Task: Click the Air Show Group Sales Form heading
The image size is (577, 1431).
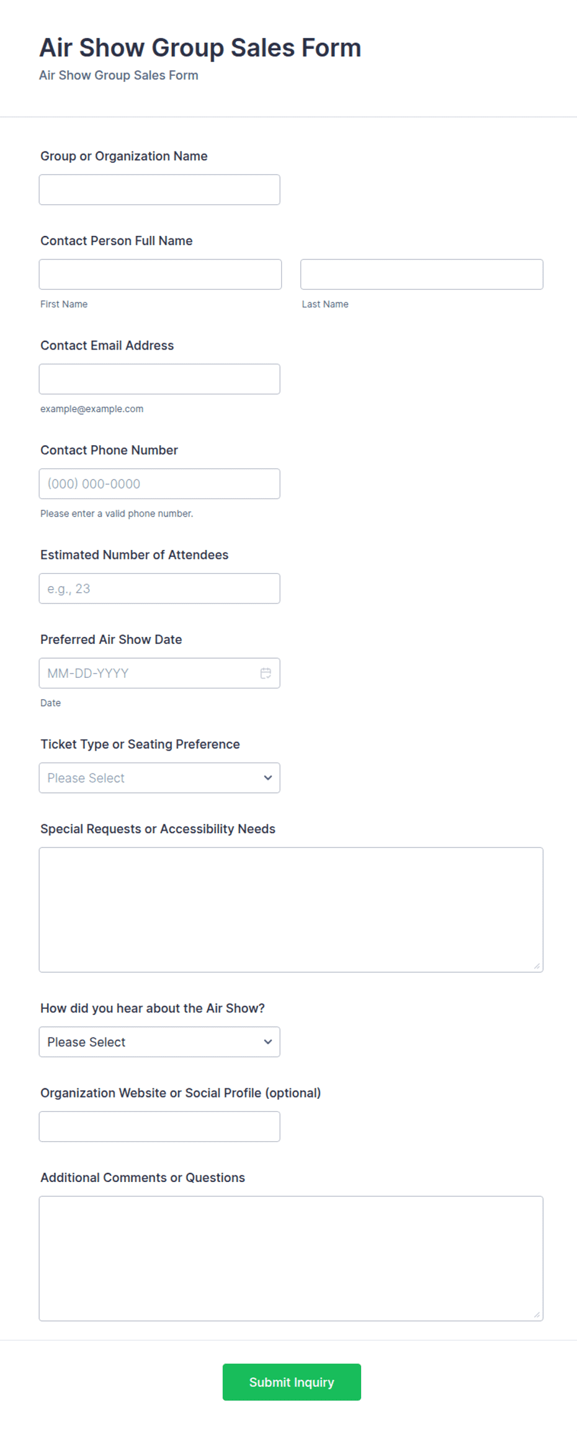Action: (200, 48)
